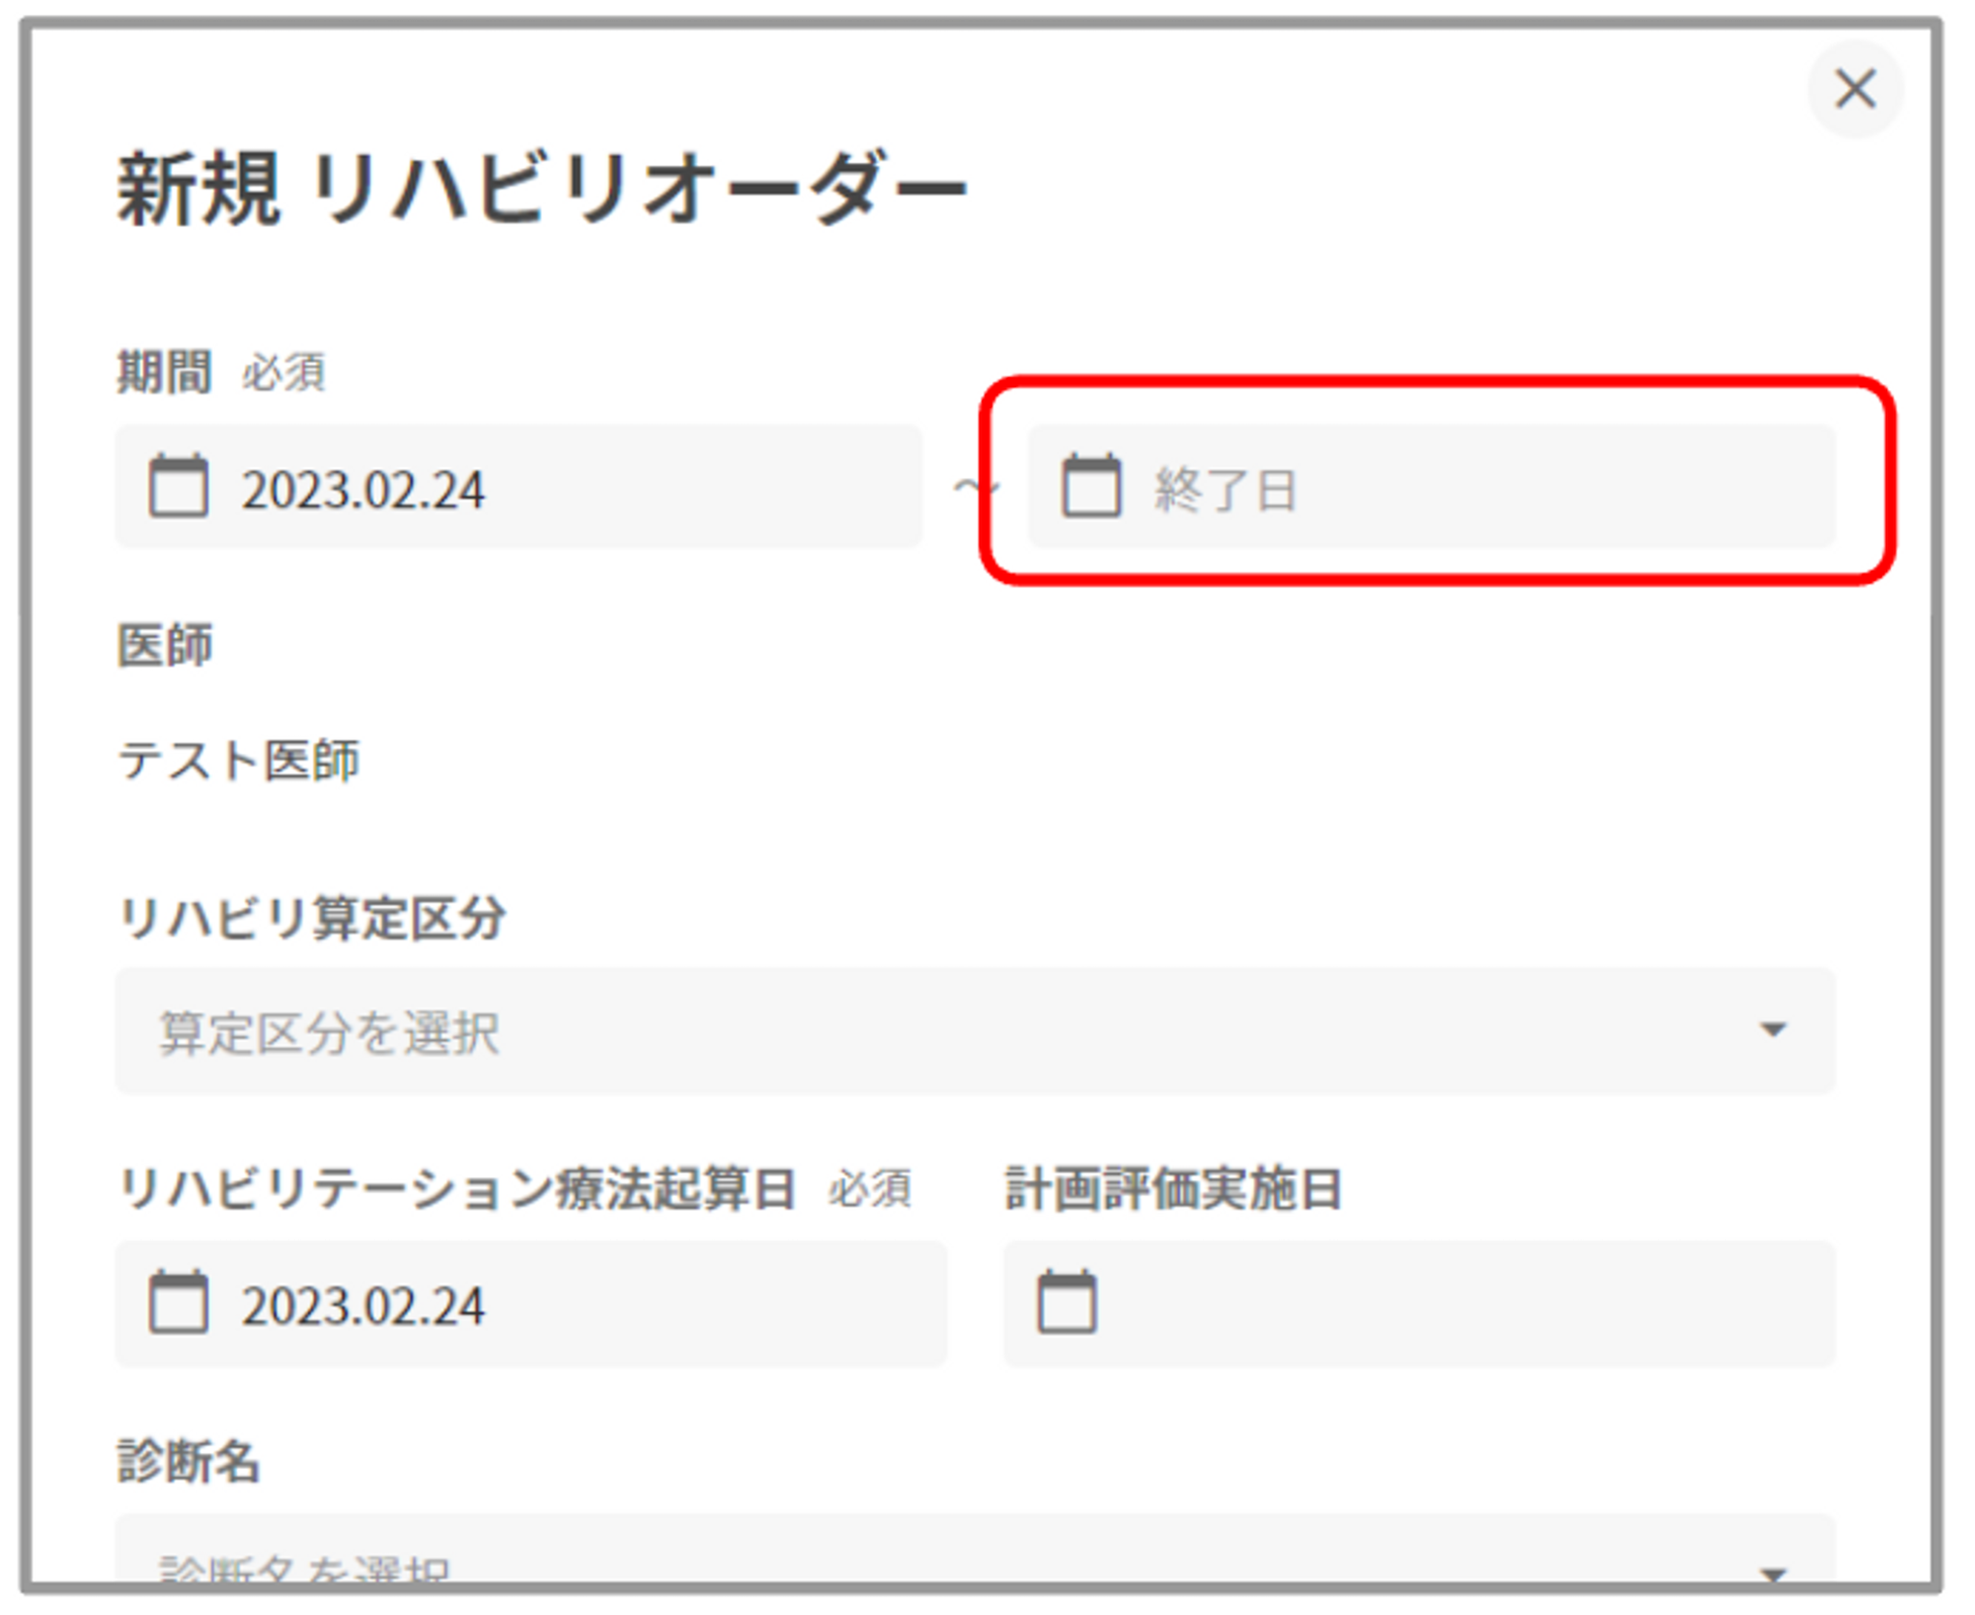Screen dimensions: 1975x1615
Task: Close the 新規リハビリオーダー dialog
Action: [x=1855, y=89]
